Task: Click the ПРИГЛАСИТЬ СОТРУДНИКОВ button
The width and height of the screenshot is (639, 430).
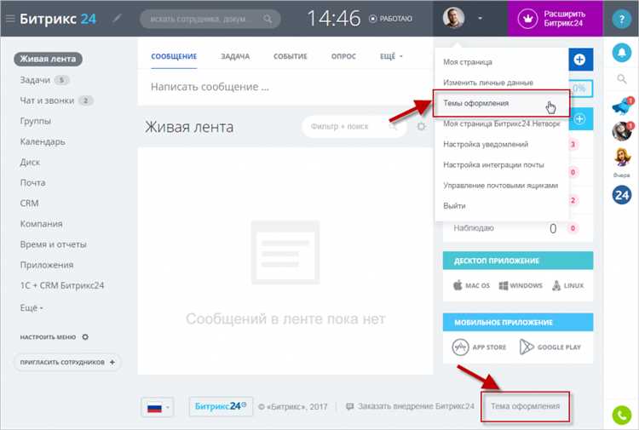Action: pyautogui.click(x=67, y=362)
